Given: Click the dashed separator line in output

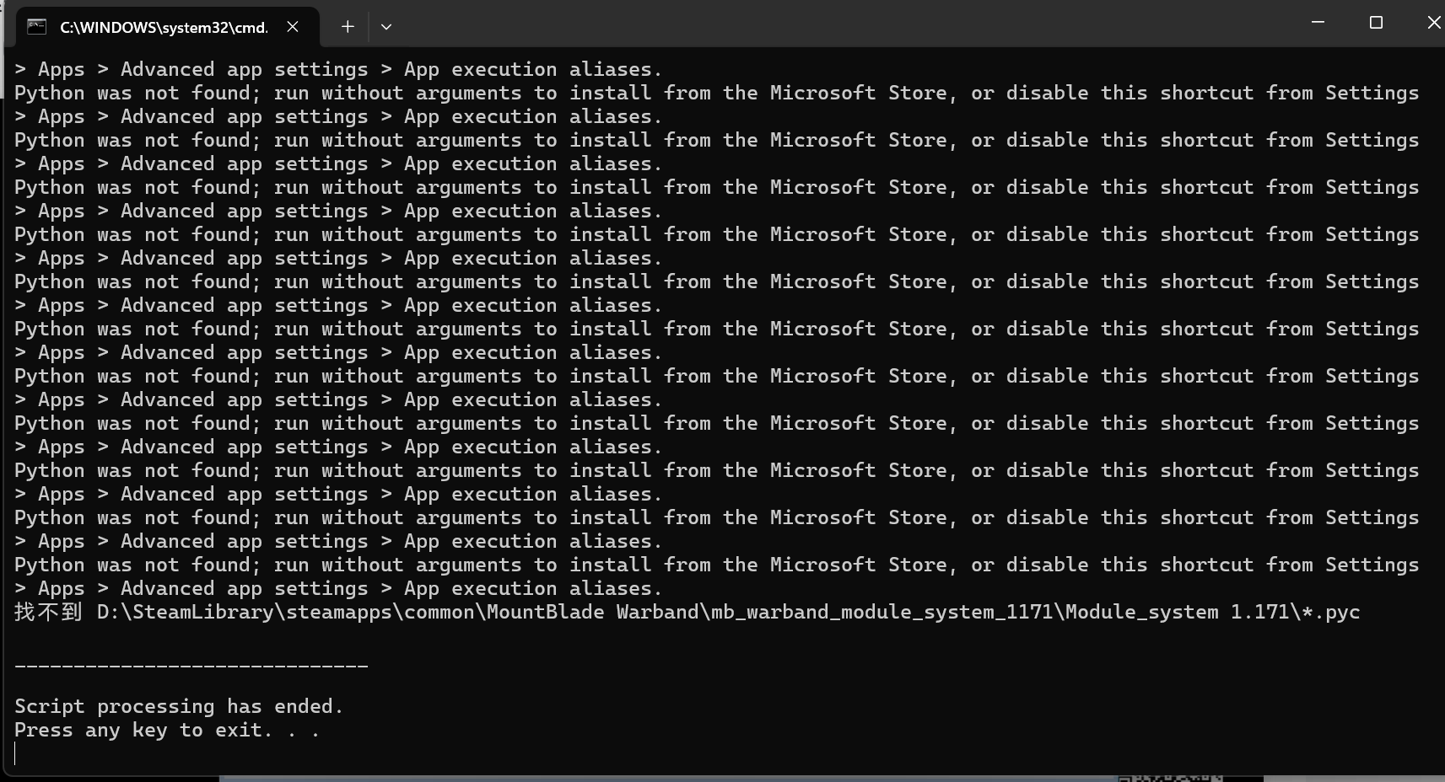Looking at the screenshot, I should 191,666.
